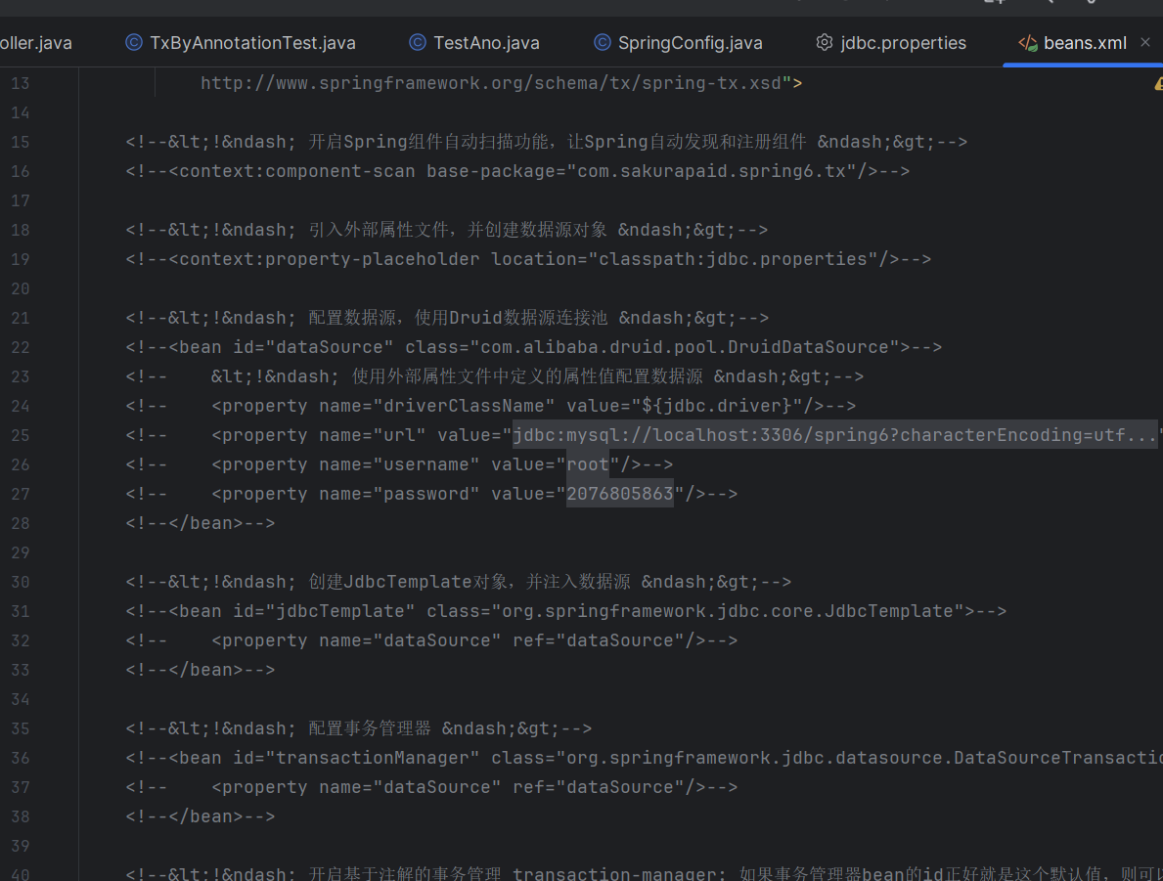The width and height of the screenshot is (1163, 881).
Task: Click the driverClassName property line
Action: pyautogui.click(x=490, y=407)
